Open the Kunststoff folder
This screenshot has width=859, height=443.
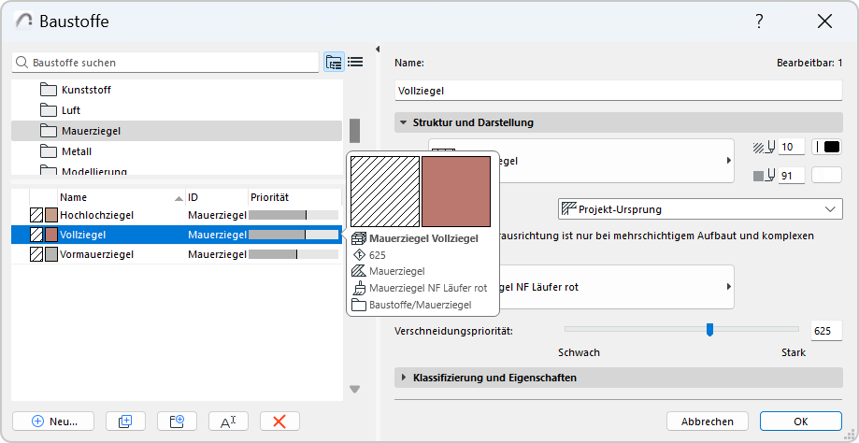tap(93, 90)
